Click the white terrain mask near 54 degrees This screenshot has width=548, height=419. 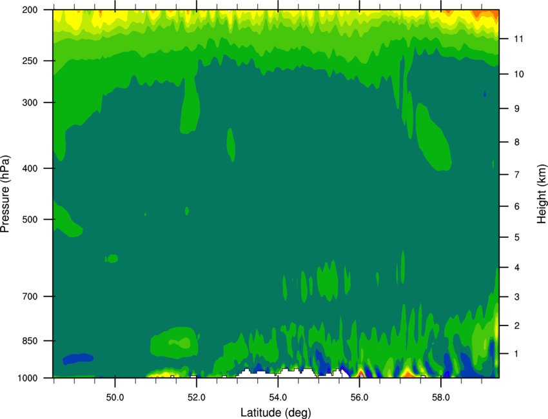coord(287,374)
